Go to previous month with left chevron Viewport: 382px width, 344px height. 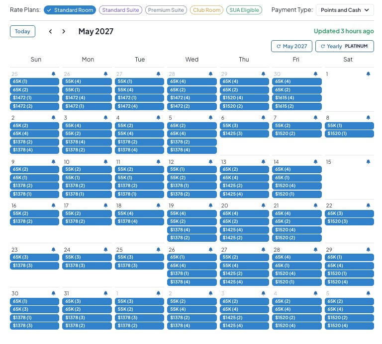pyautogui.click(x=50, y=31)
